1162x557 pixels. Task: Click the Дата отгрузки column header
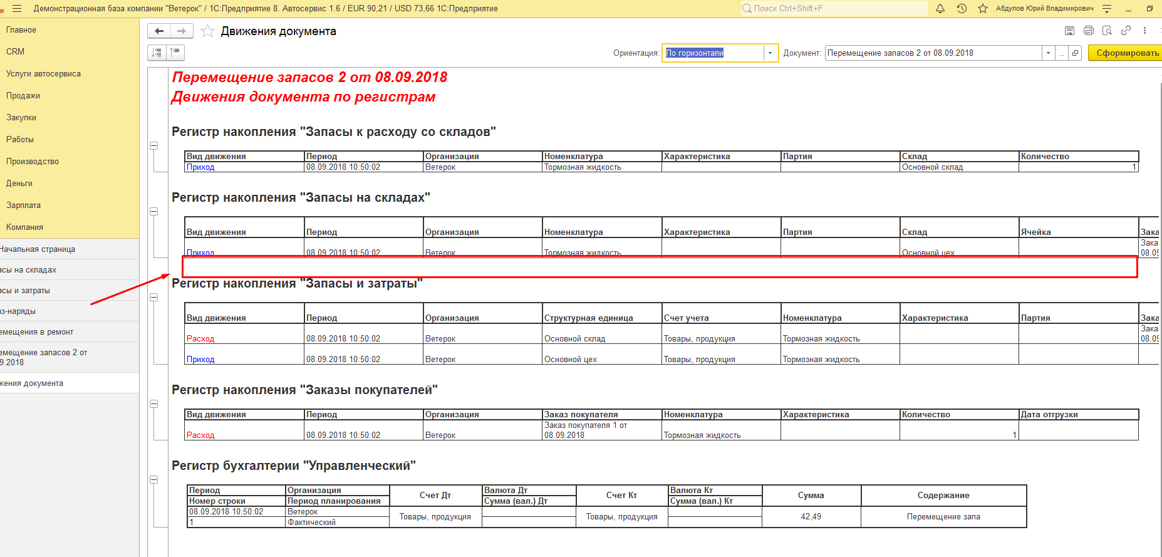point(1079,415)
